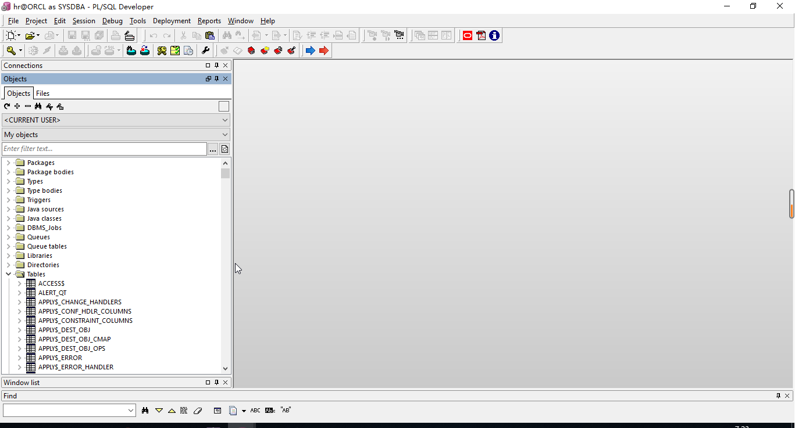Image resolution: width=795 pixels, height=428 pixels.
Task: Toggle the AB box option in Find bar
Action: (270, 411)
